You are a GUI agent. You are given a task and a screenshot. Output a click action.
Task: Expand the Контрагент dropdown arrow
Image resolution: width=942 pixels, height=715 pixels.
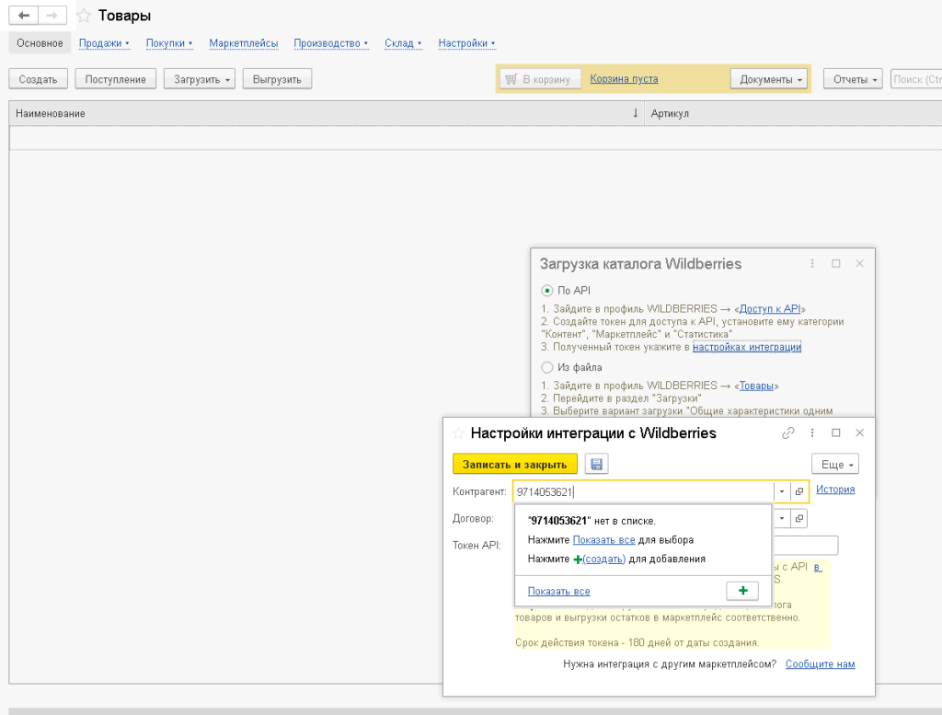(782, 491)
